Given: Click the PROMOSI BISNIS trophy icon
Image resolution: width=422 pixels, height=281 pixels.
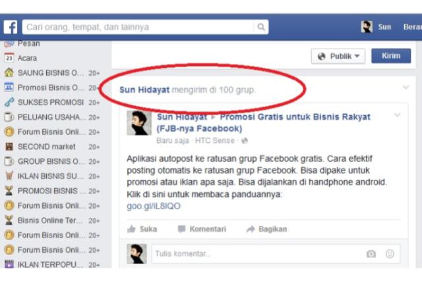Looking at the screenshot, I should tap(9, 191).
